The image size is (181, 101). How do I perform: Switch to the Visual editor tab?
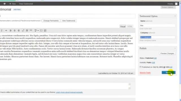(x=123, y=26)
